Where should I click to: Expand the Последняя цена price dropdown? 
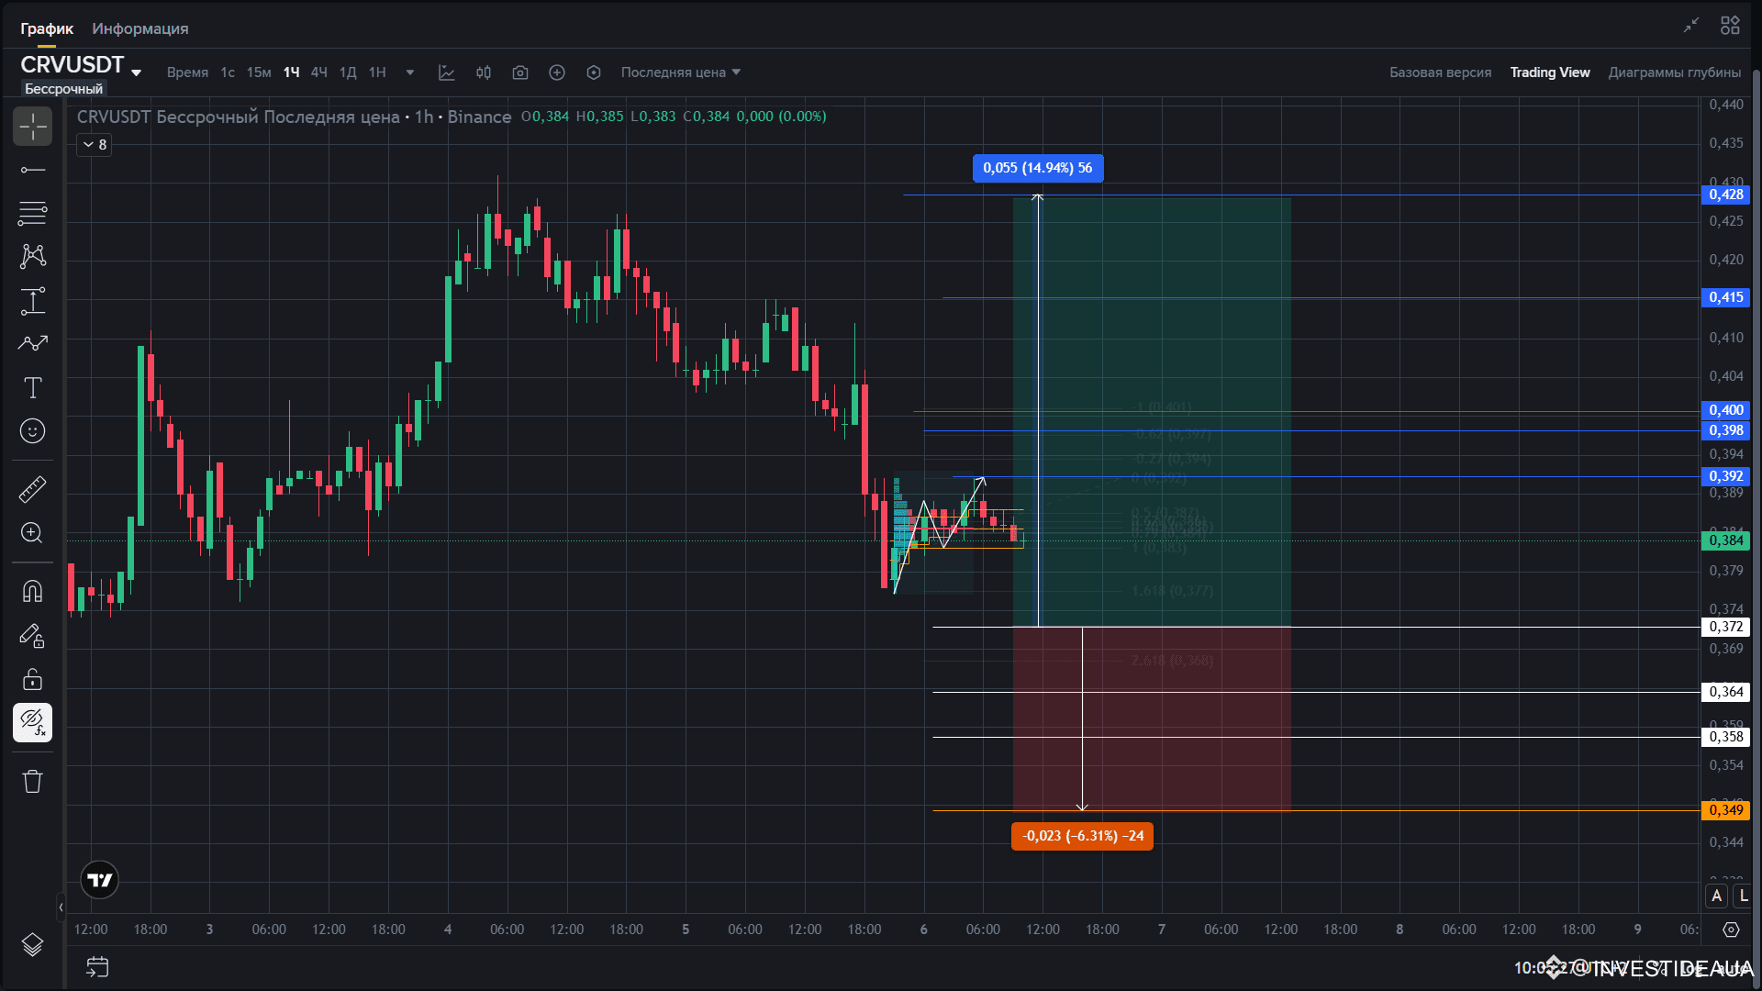tap(680, 72)
